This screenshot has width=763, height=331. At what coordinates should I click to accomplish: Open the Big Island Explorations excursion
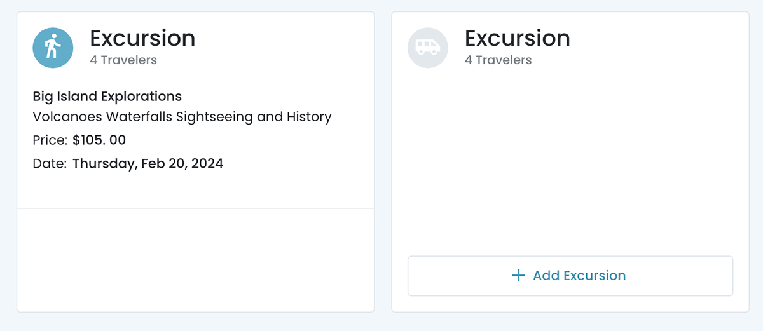click(107, 97)
